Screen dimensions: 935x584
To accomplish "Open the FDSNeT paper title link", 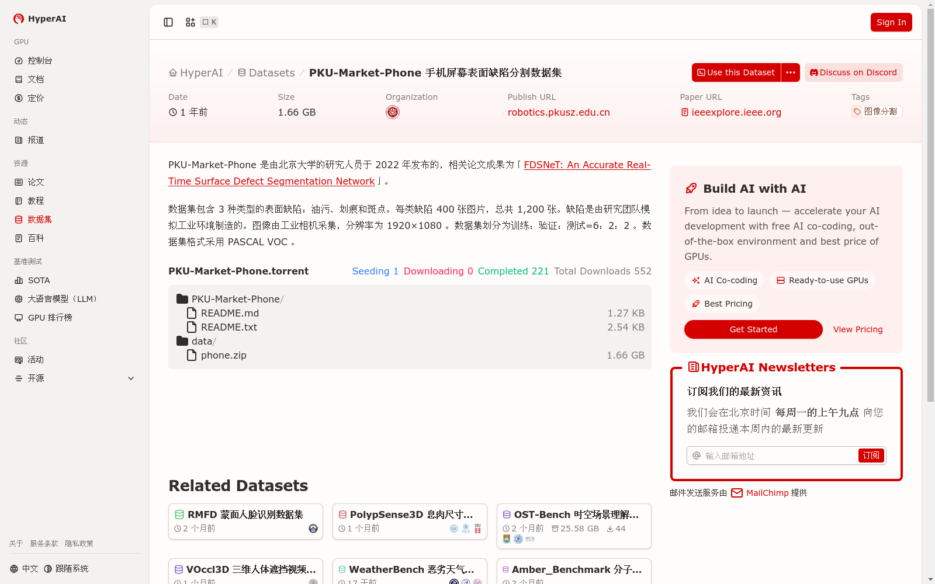I will (410, 173).
